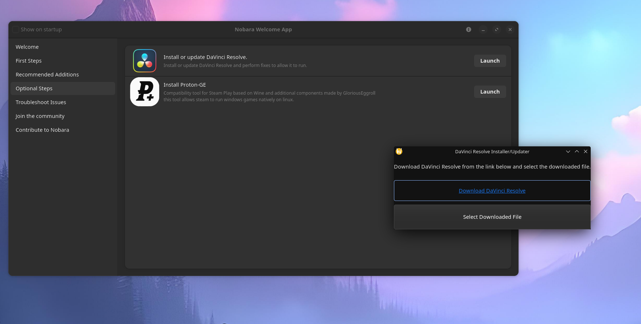
Task: Maximize the Nobara Welcome App window
Action: [497, 29]
